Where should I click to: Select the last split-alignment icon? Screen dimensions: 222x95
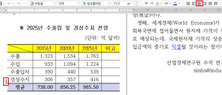point(216,3)
